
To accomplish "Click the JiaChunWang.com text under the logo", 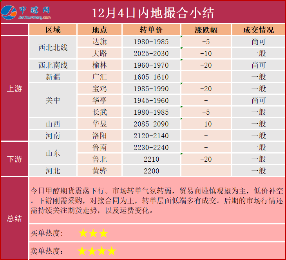I will click(34, 18).
